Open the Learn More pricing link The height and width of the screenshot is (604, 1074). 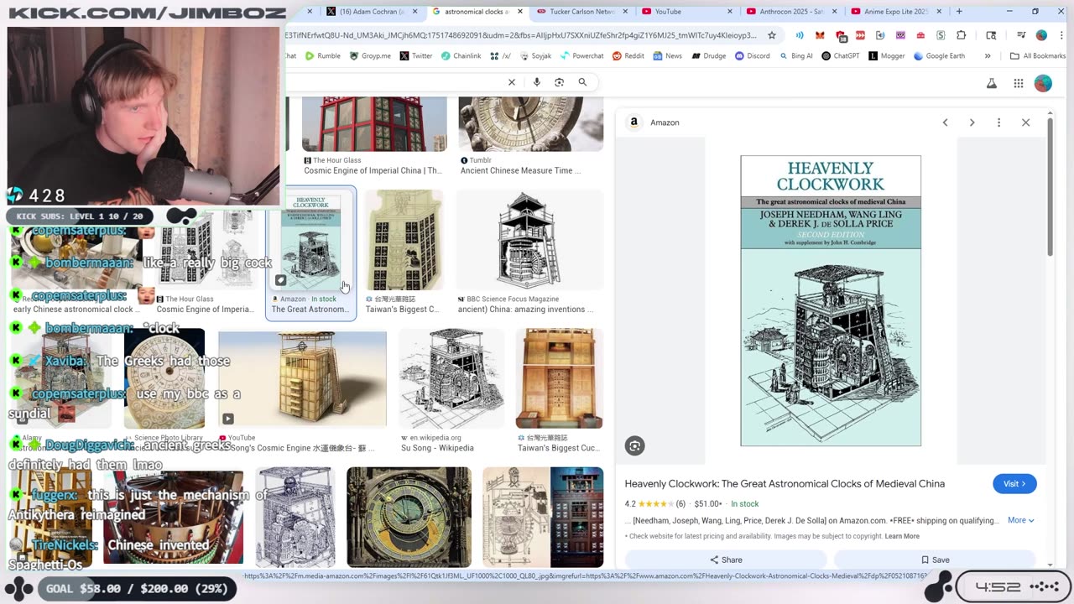[x=902, y=536]
